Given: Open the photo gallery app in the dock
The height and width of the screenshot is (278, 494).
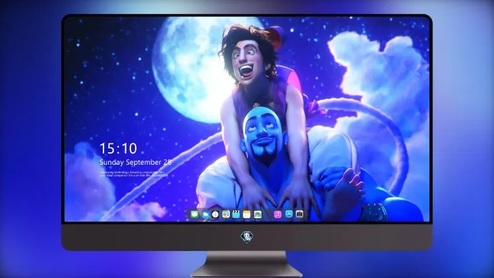Looking at the screenshot, I should coord(258,214).
